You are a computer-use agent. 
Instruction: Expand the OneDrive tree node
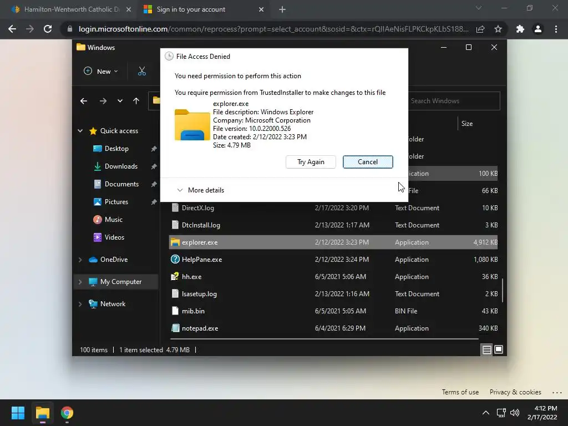[80, 260]
